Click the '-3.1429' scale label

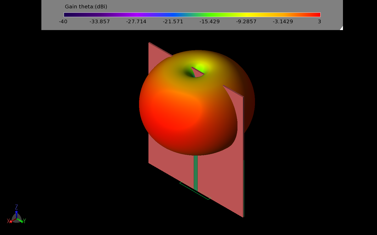pyautogui.click(x=283, y=22)
